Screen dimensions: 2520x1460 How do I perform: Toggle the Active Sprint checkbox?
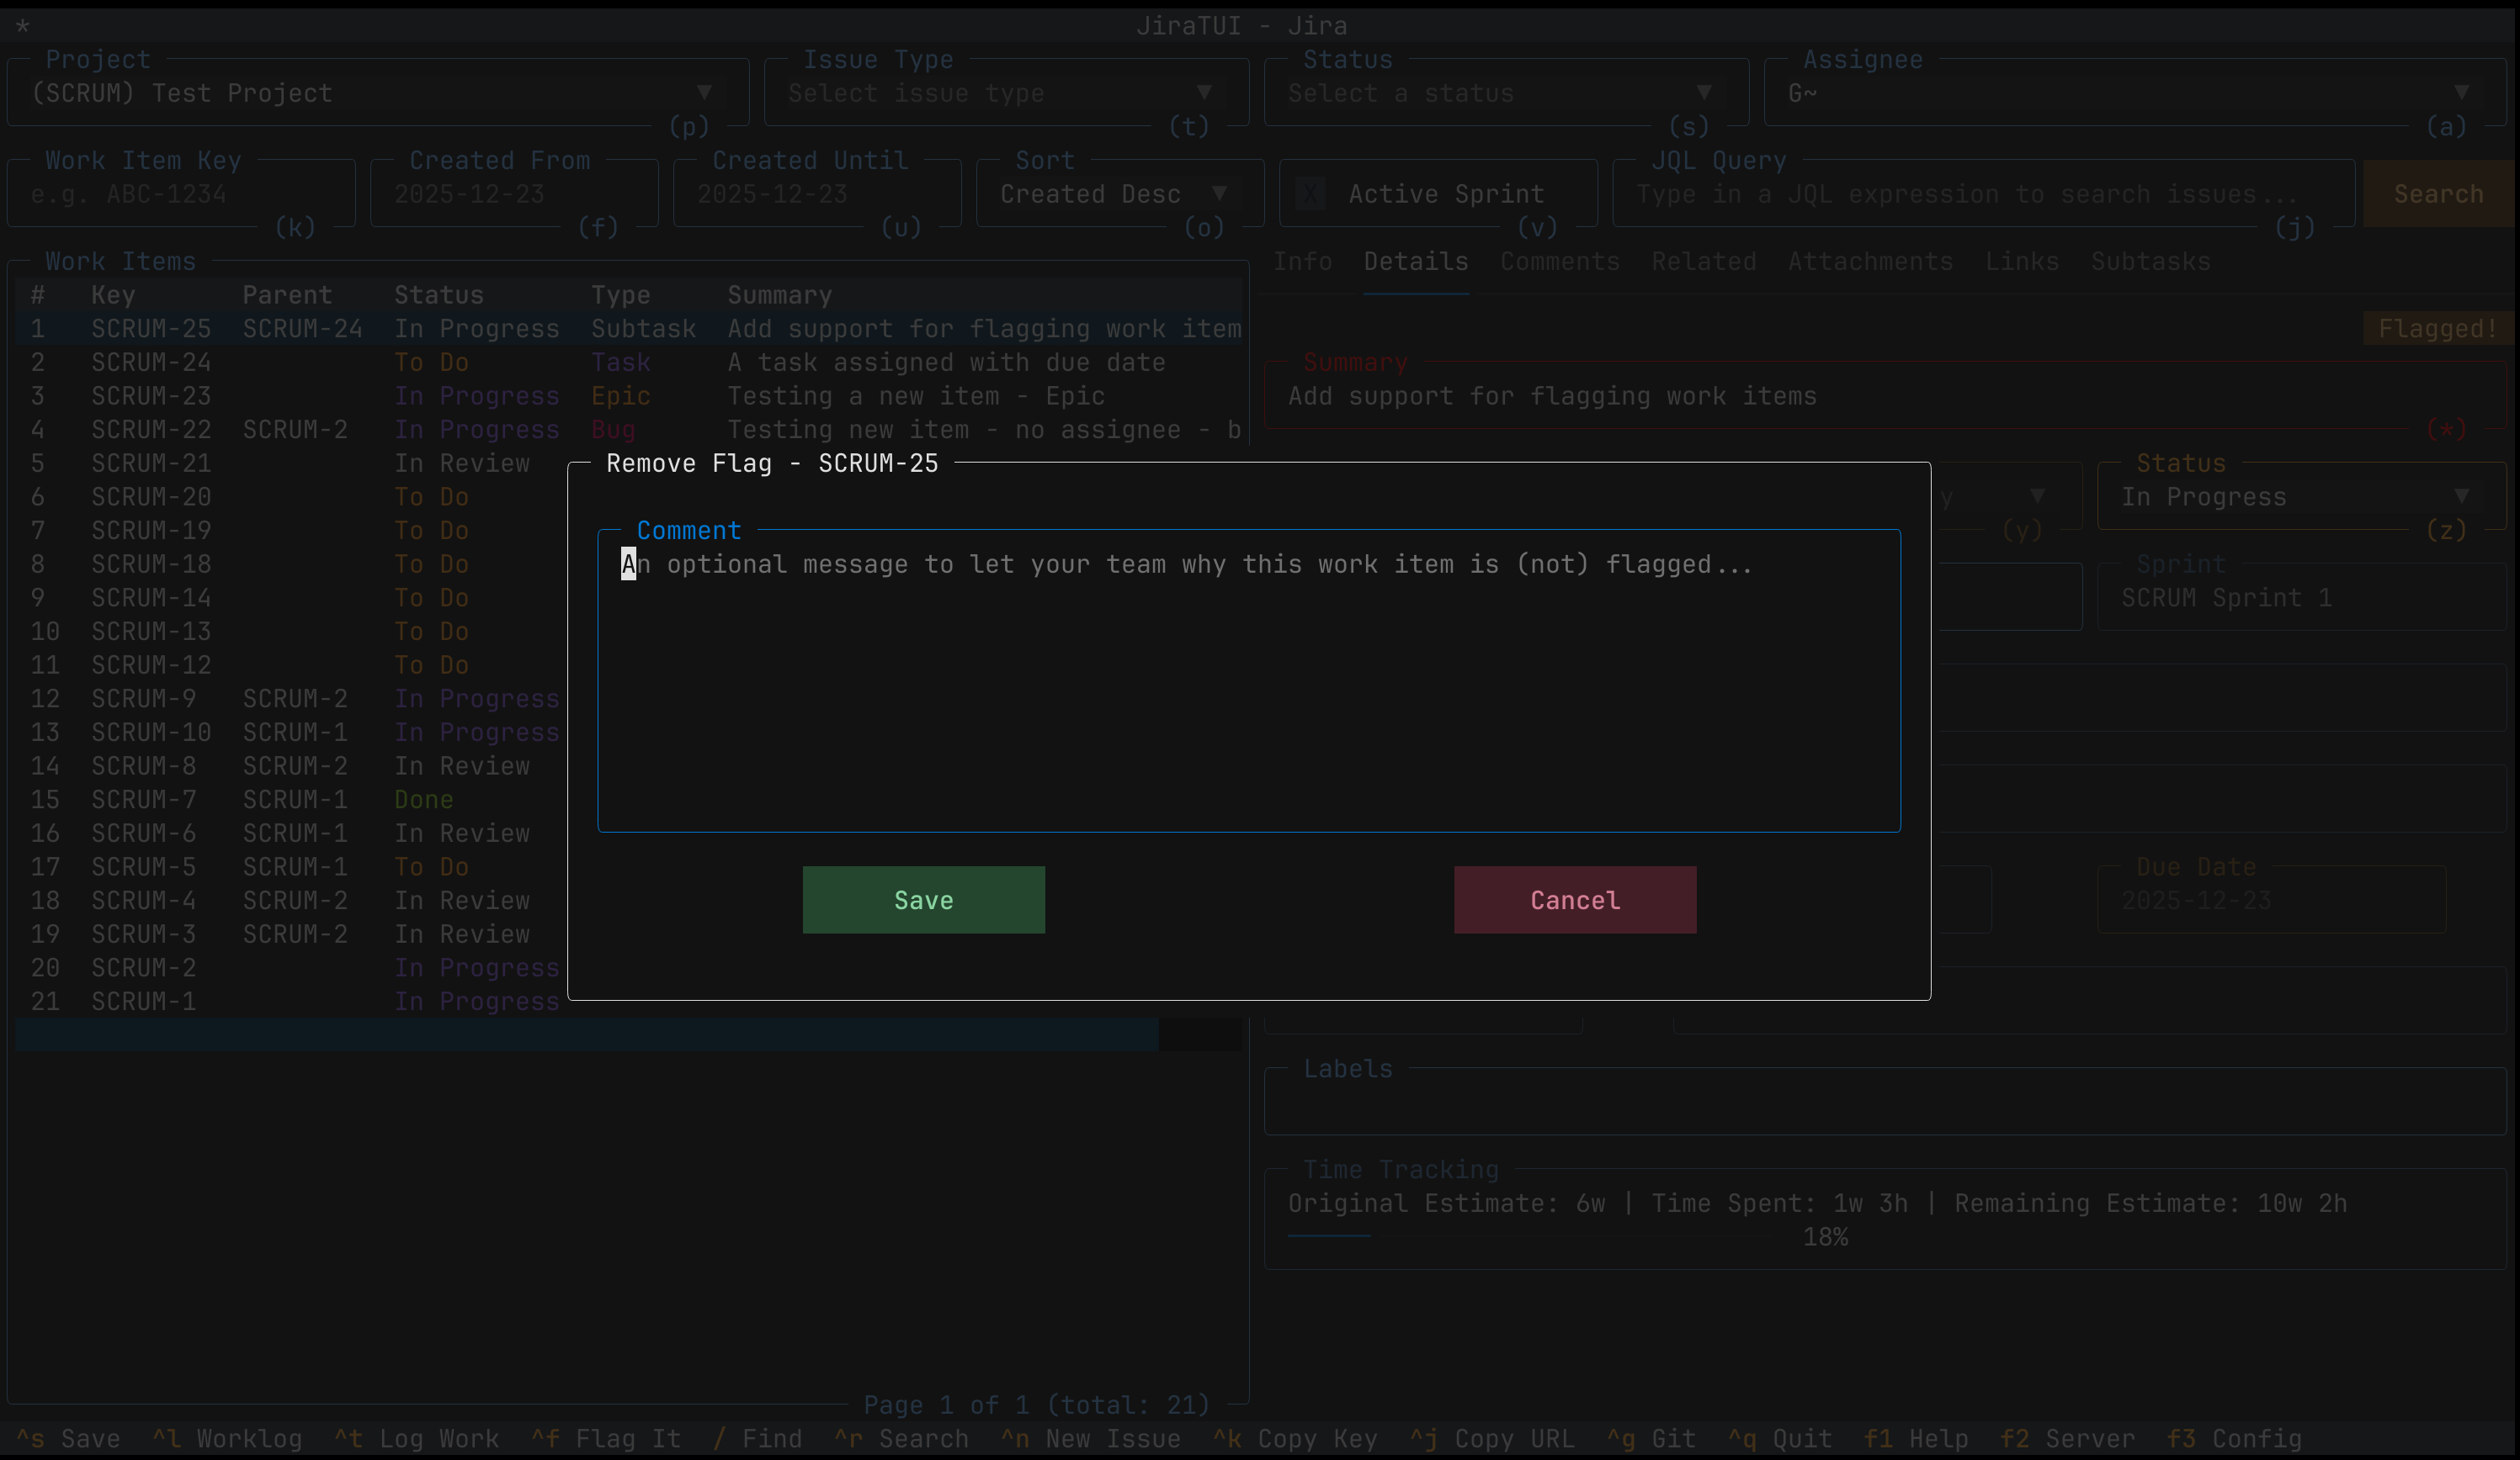click(x=1311, y=194)
